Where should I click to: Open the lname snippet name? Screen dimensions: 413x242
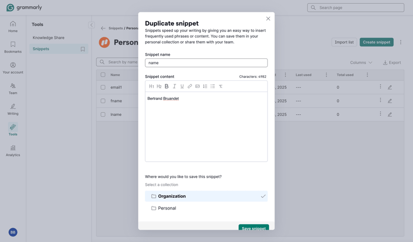[116, 114]
